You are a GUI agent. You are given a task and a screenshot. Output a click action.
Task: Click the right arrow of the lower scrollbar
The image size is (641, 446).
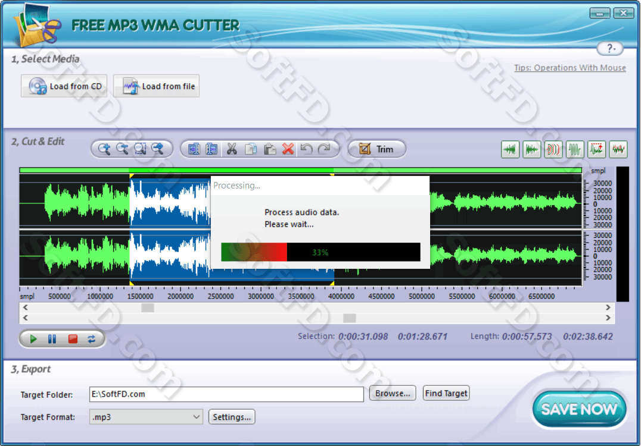pyautogui.click(x=608, y=318)
